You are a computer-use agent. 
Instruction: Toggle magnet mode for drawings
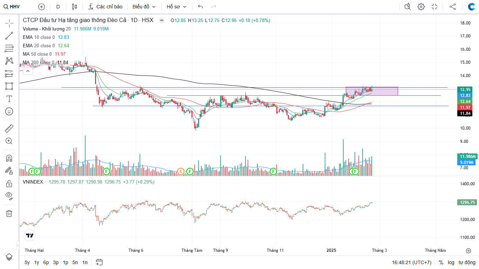(9, 158)
